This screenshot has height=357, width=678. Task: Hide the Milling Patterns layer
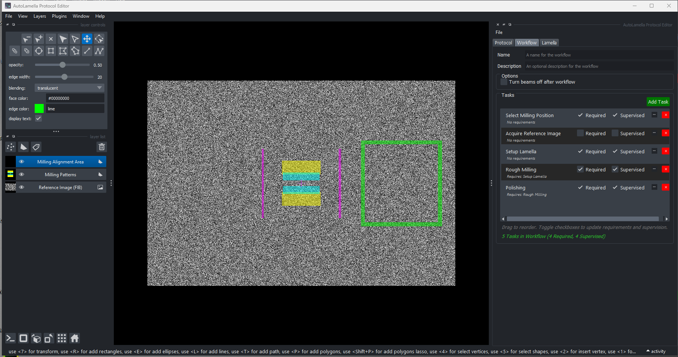(x=21, y=174)
